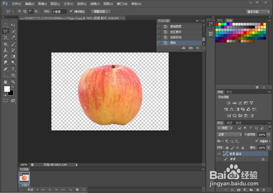Screen dimensions: 273x193
Task: Open the 文件(F) menu
Action: (17, 4)
